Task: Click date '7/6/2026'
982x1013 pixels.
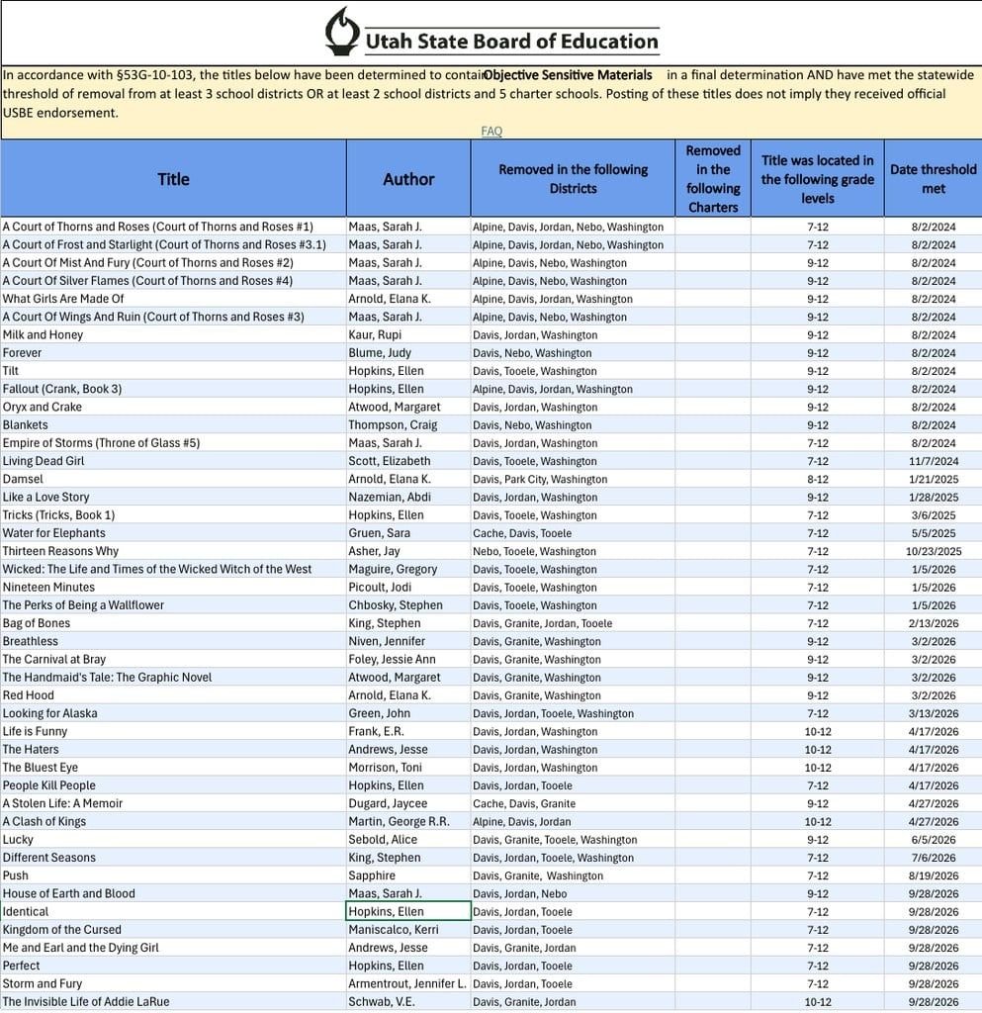Action: (x=933, y=859)
